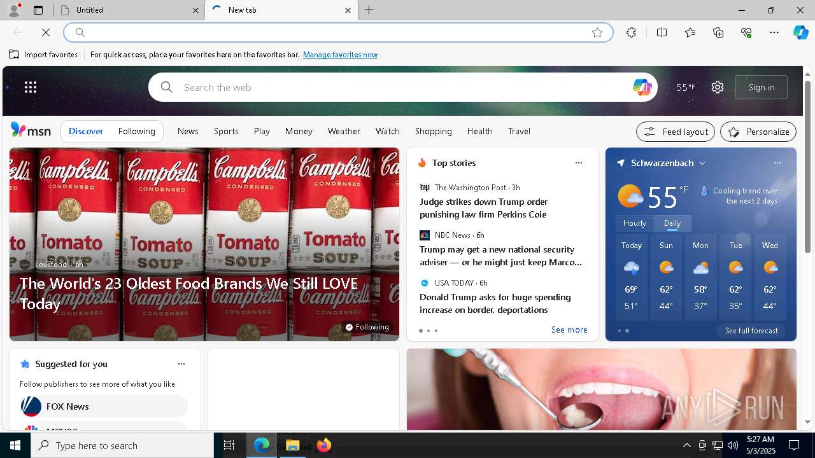The height and width of the screenshot is (458, 815).
Task: Switch to the Untitled browser tab
Action: (127, 10)
